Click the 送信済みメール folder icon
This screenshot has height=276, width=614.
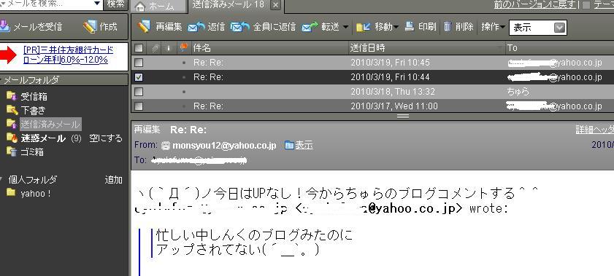pos(12,124)
